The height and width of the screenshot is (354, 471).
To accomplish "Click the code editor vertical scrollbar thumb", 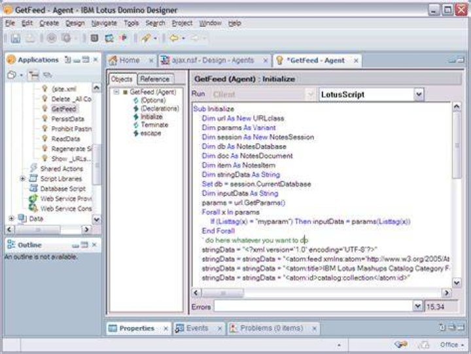I will tap(457, 145).
